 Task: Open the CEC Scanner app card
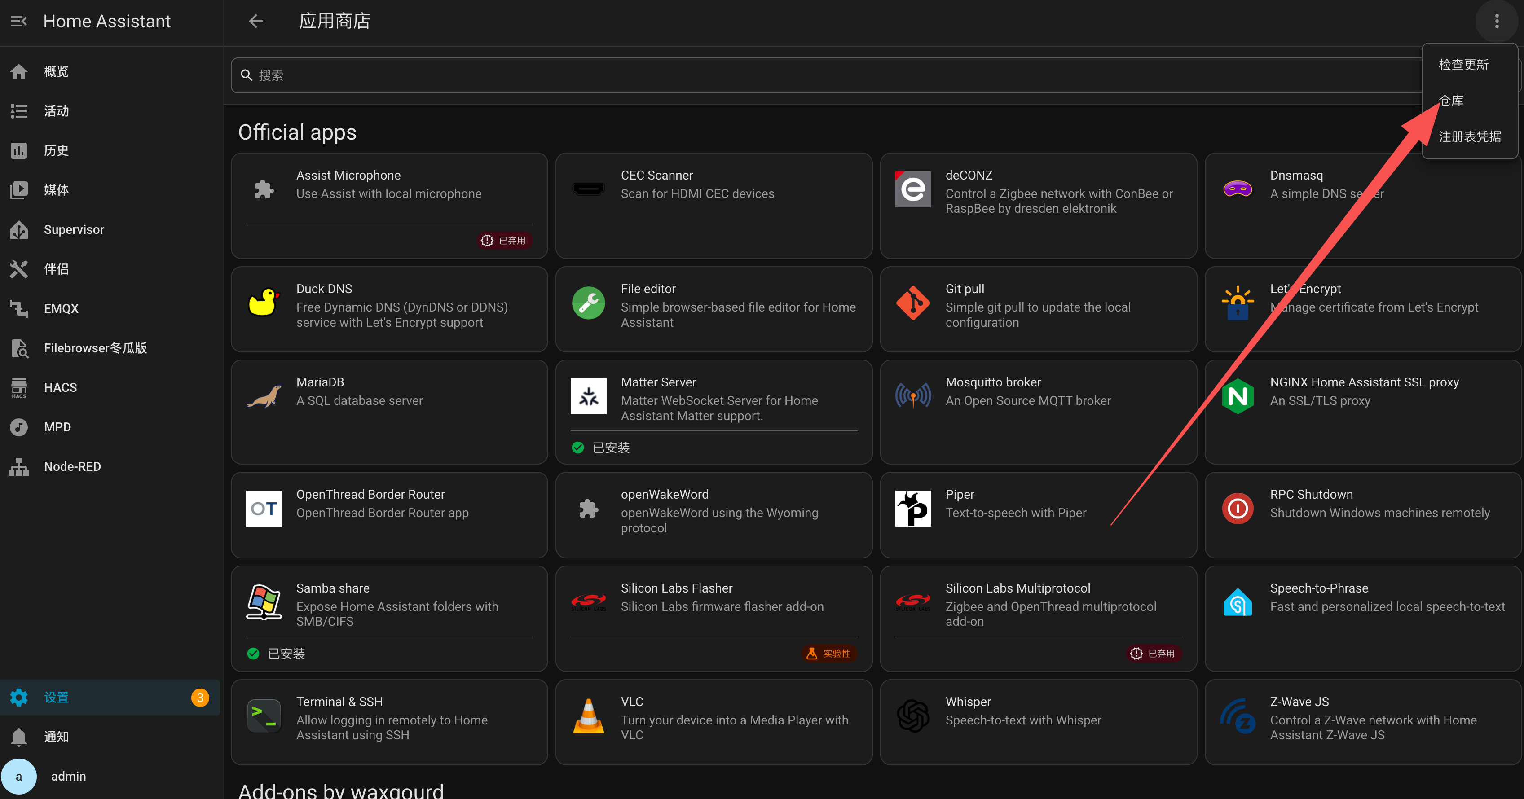tap(714, 206)
